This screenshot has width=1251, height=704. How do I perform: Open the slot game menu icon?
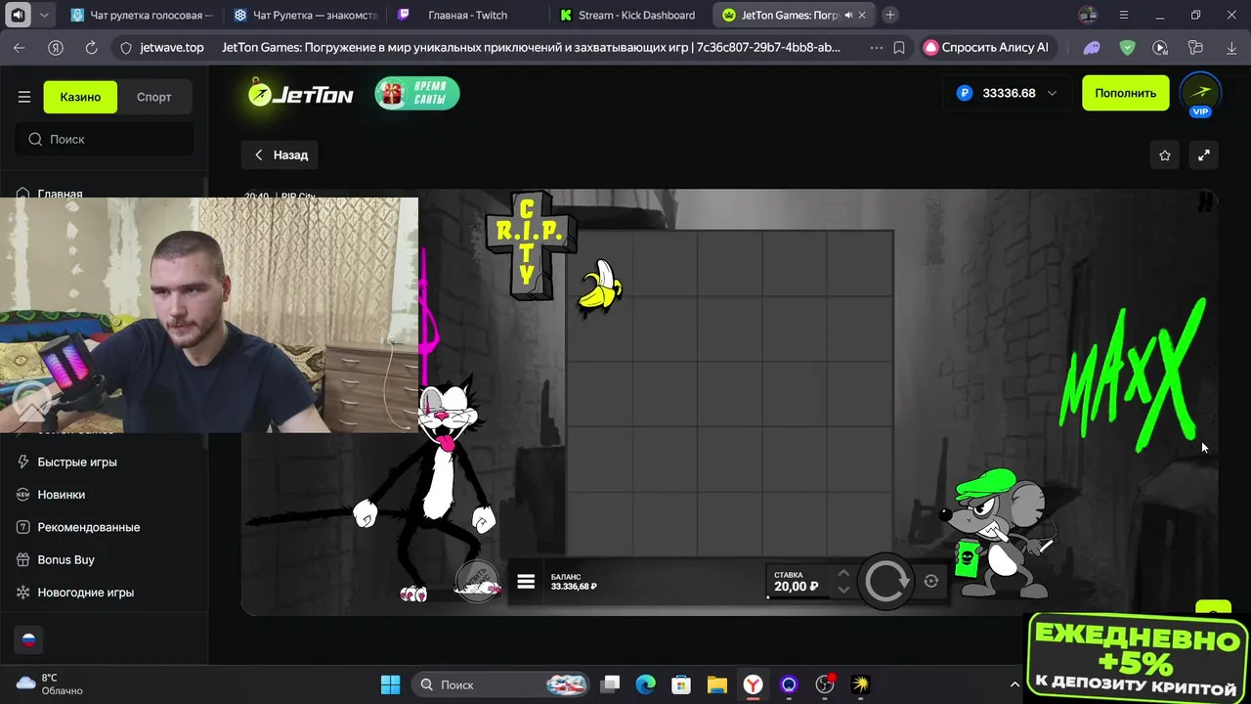tap(526, 582)
